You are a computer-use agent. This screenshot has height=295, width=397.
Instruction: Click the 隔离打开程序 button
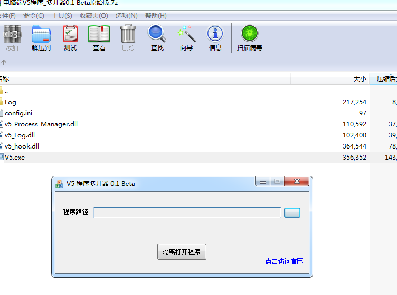(182, 252)
